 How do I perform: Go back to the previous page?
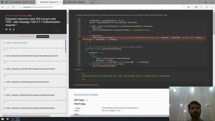[x=3, y=7]
